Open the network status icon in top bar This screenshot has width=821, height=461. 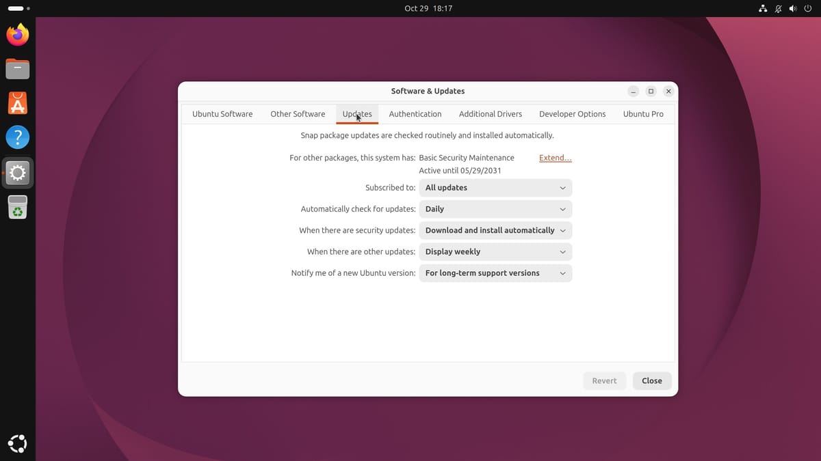click(763, 8)
